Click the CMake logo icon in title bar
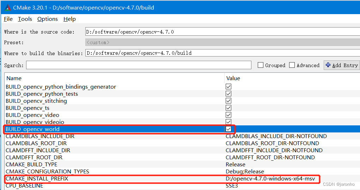The height and width of the screenshot is (190, 360). tap(7, 7)
